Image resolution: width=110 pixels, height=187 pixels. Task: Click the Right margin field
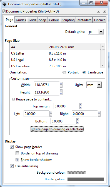[85, 114]
